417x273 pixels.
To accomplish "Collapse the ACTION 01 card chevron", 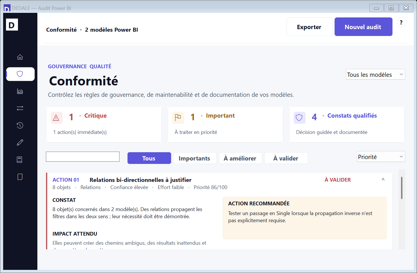I will (x=383, y=180).
